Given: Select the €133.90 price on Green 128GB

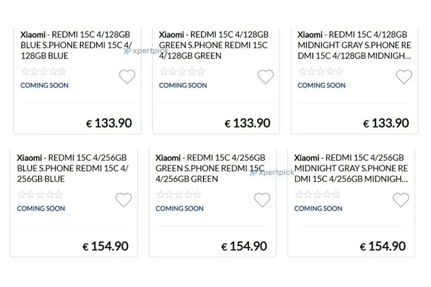Looking at the screenshot, I should click(247, 123).
